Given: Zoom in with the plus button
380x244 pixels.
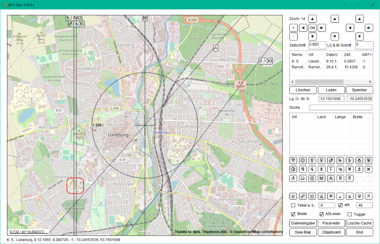Looking at the screenshot, I should tap(293, 27).
